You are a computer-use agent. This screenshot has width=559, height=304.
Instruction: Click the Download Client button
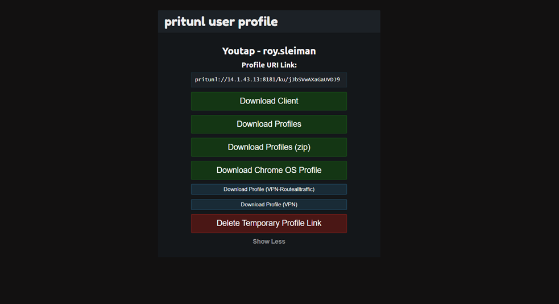[x=268, y=101]
